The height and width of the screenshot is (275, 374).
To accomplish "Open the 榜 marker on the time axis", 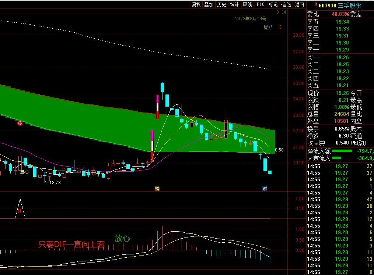I will 157,188.
